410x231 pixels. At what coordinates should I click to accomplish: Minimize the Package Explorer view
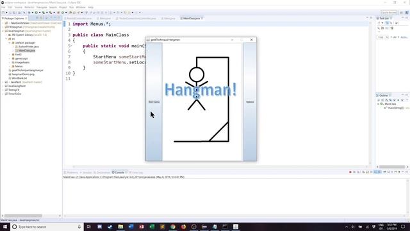pos(55,18)
